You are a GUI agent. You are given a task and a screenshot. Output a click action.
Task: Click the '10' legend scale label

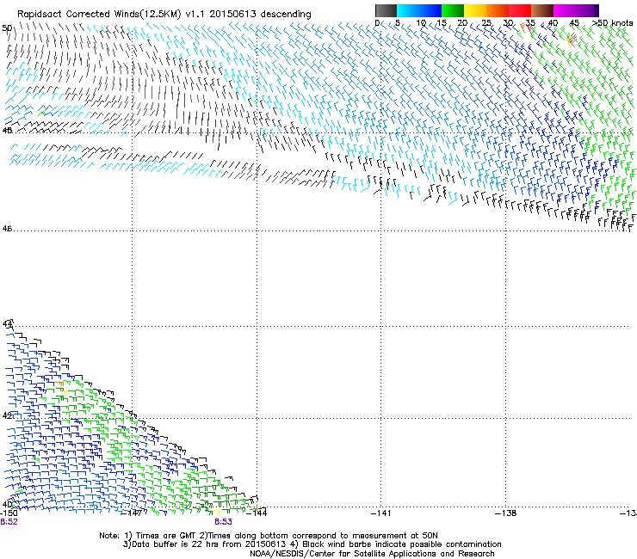tap(421, 22)
